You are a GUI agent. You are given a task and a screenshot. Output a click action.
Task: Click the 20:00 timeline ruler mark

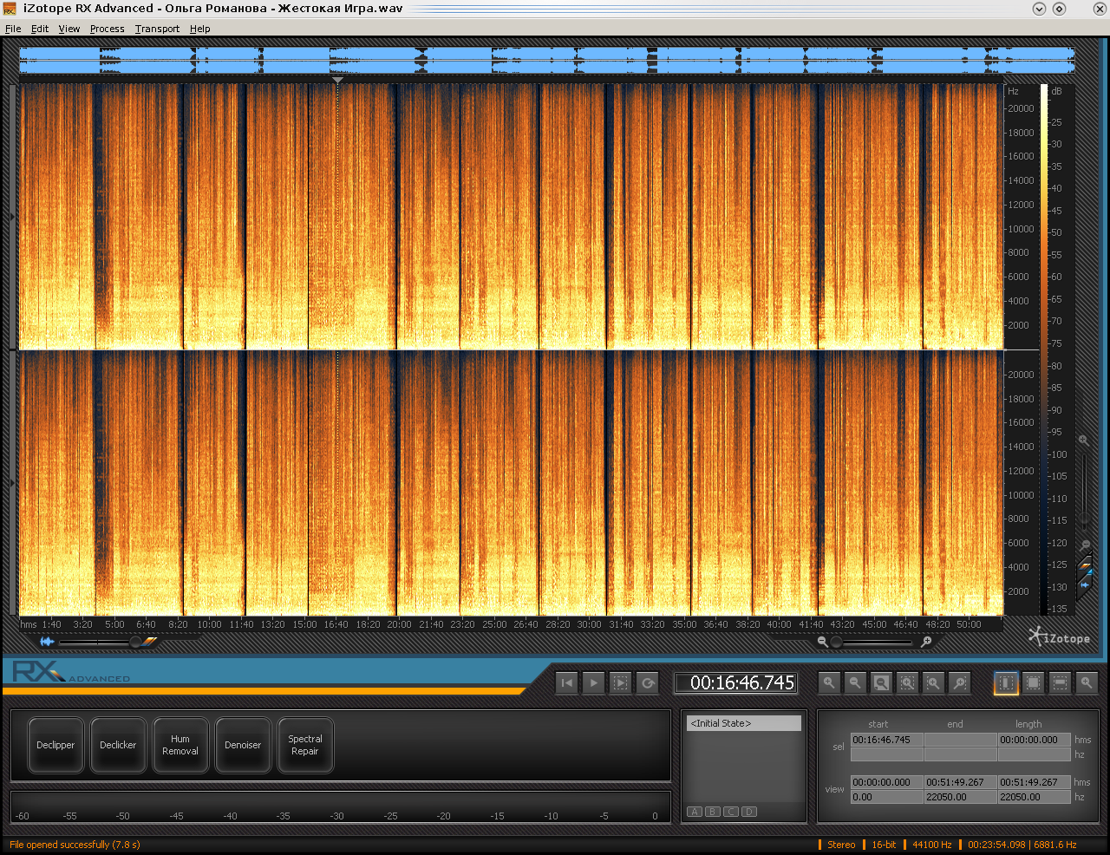(399, 624)
